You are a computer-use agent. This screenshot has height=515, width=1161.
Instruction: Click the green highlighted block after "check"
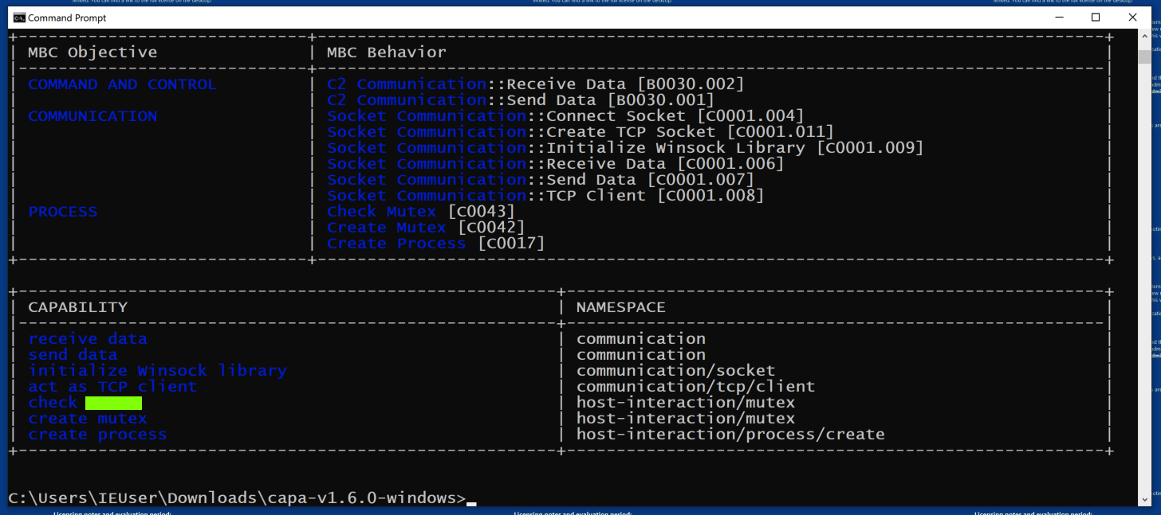tap(113, 403)
